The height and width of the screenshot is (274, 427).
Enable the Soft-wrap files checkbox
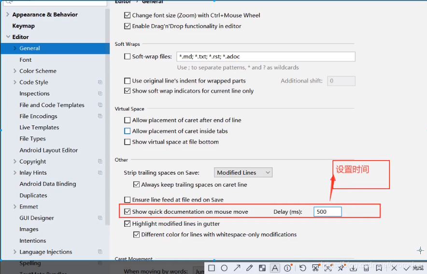coord(127,56)
